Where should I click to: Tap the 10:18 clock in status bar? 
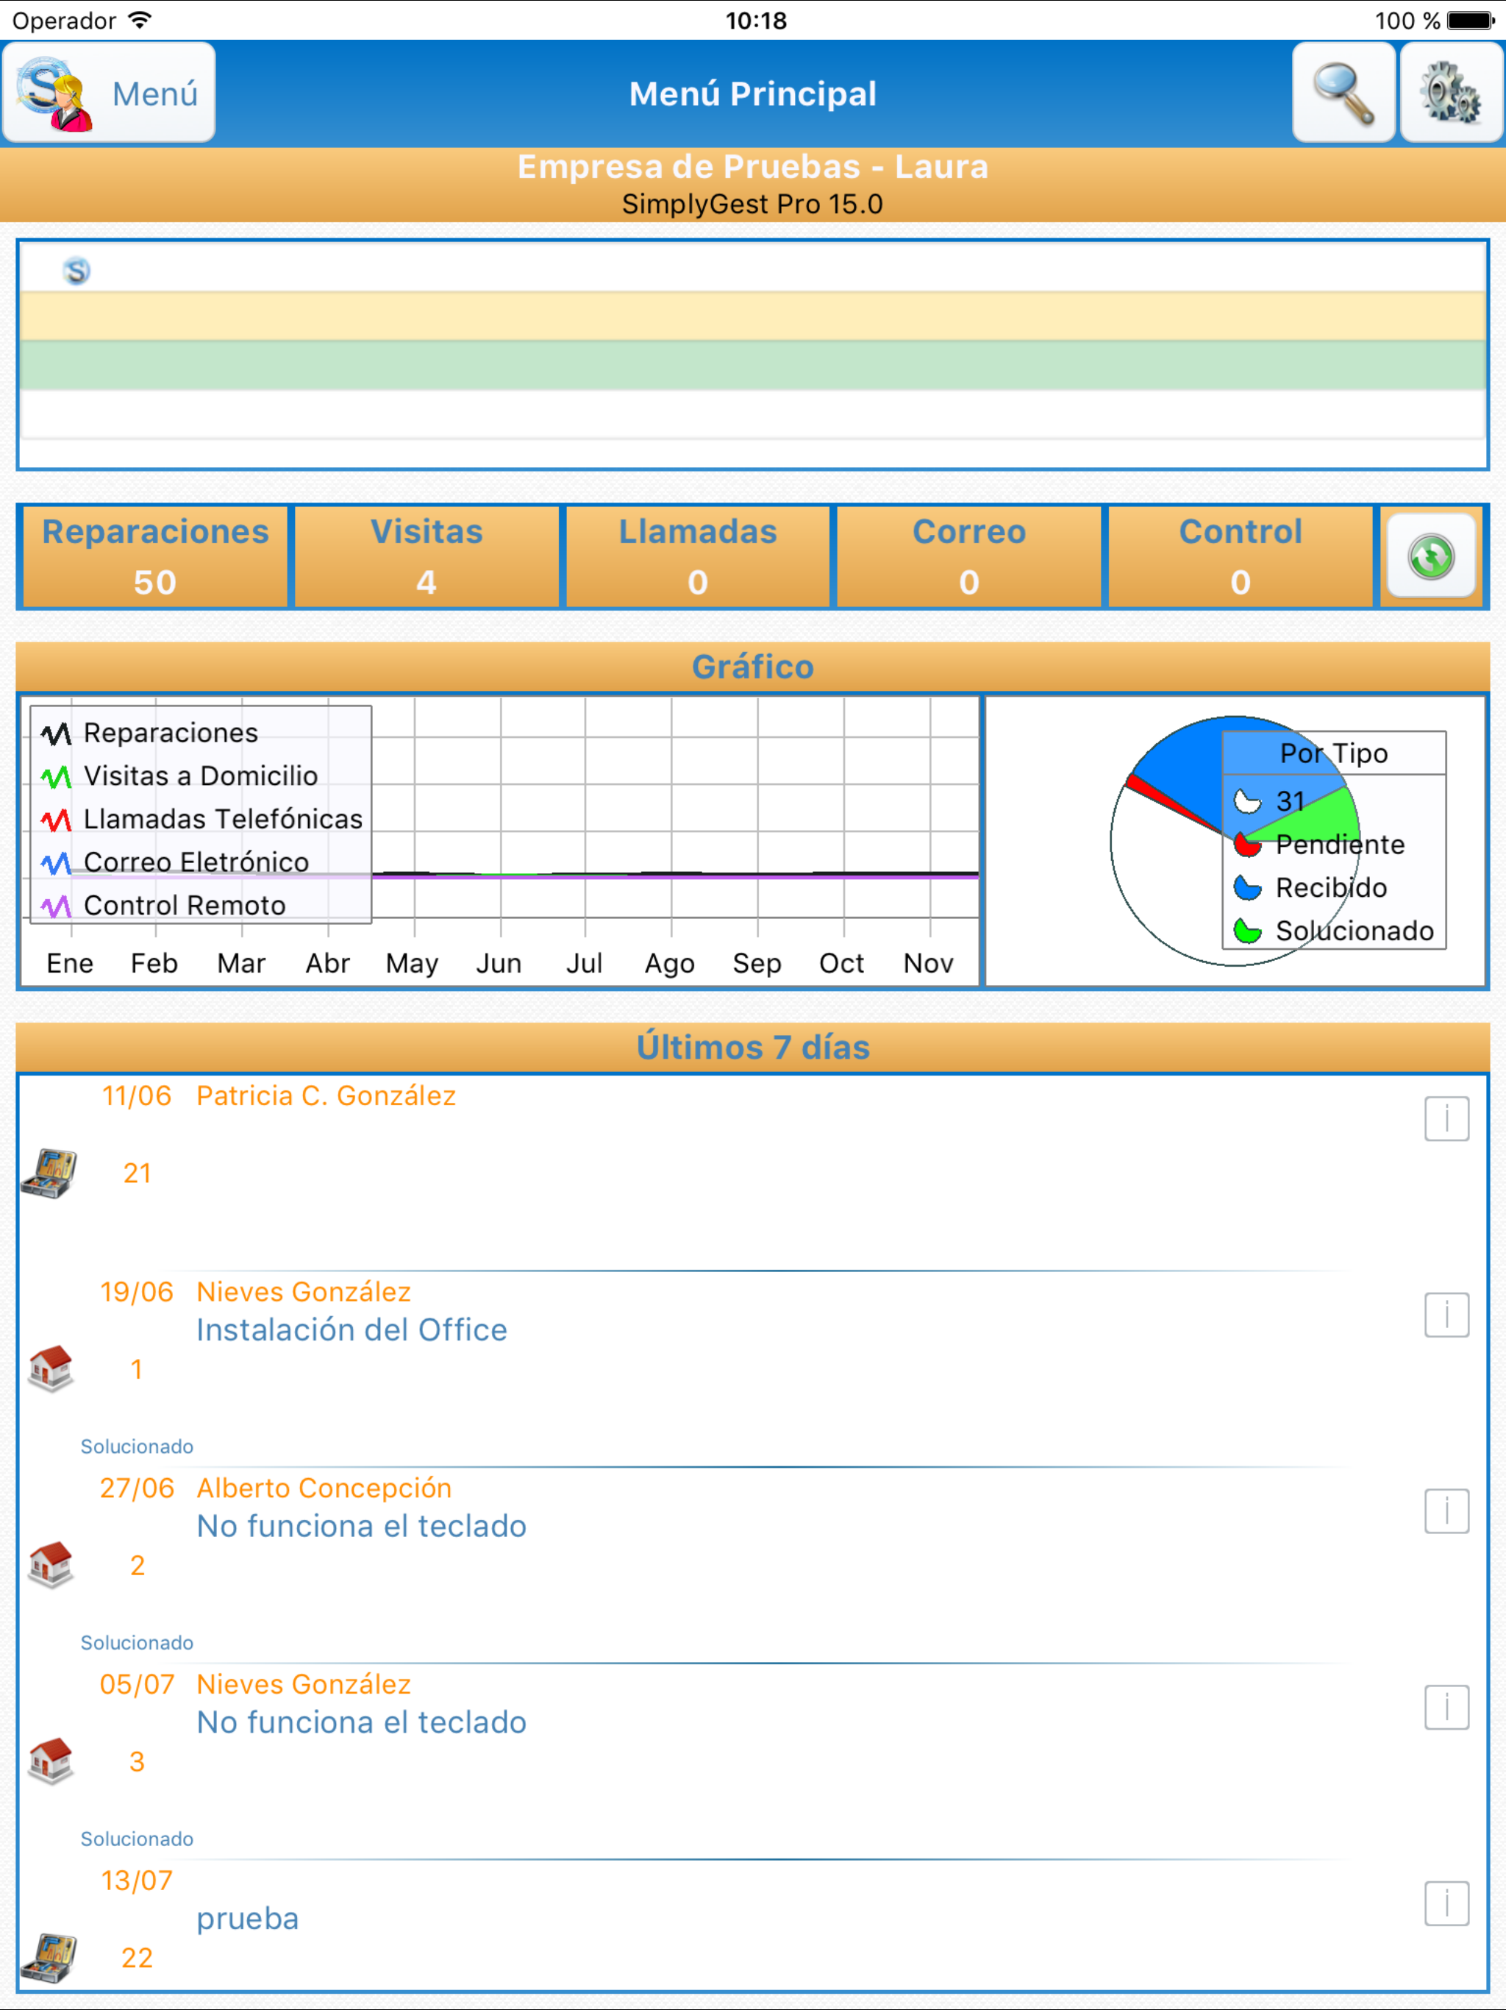tap(756, 20)
